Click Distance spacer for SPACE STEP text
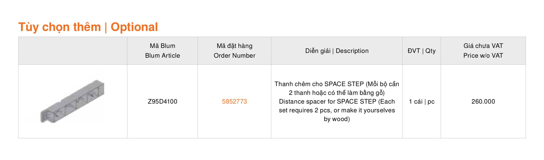Screen dimensions: 544x160 [x=327, y=102]
